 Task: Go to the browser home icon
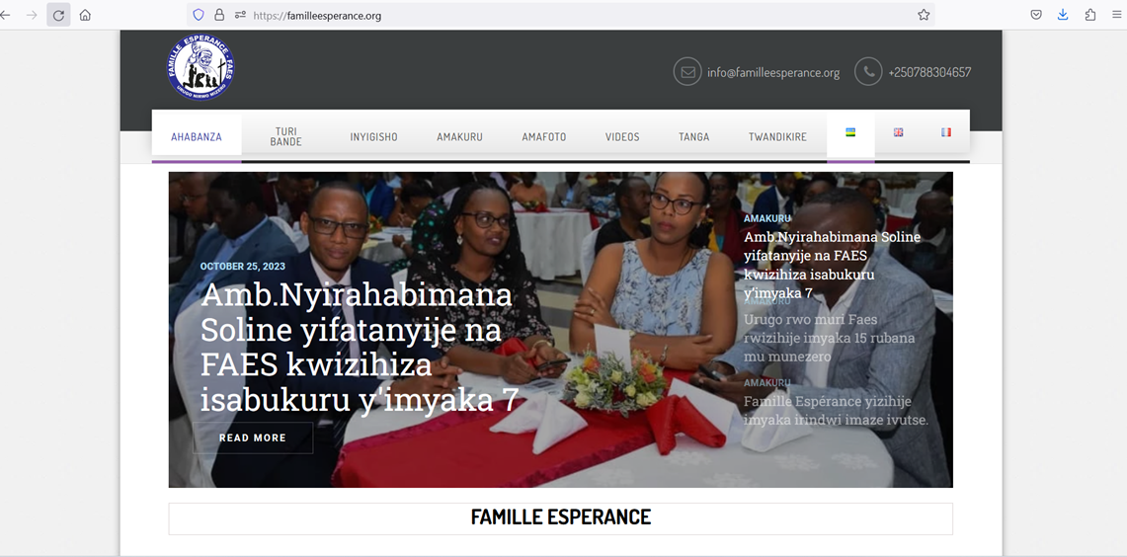pos(85,15)
